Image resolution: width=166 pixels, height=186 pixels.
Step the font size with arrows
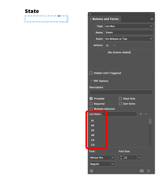pos(121,158)
